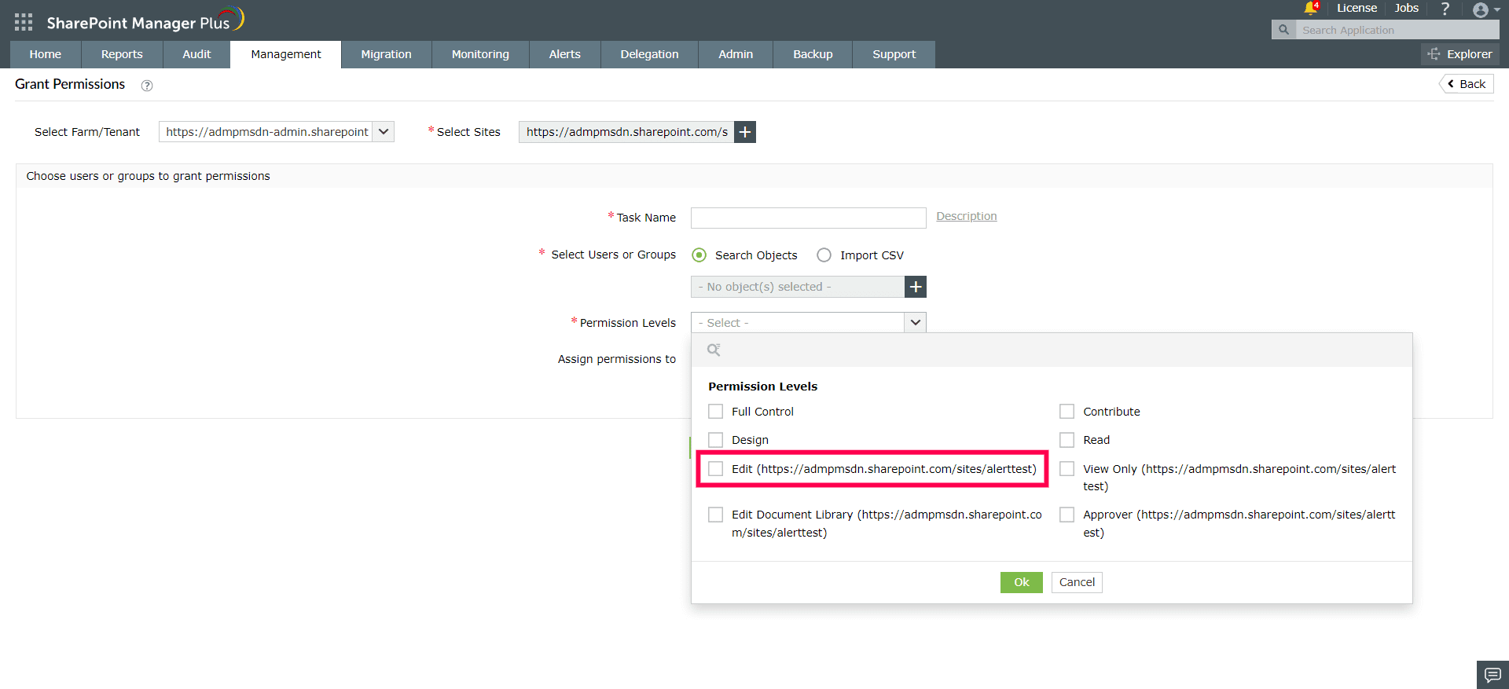Open the Home tab
1509x689 pixels.
point(46,54)
